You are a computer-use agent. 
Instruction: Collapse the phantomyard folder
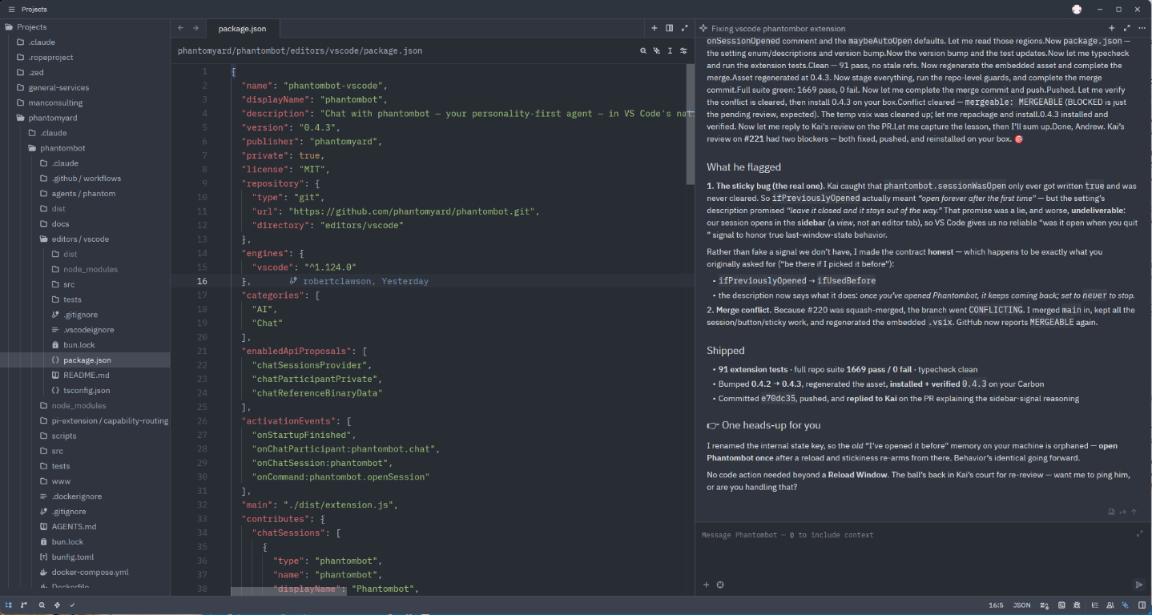pyautogui.click(x=86, y=118)
